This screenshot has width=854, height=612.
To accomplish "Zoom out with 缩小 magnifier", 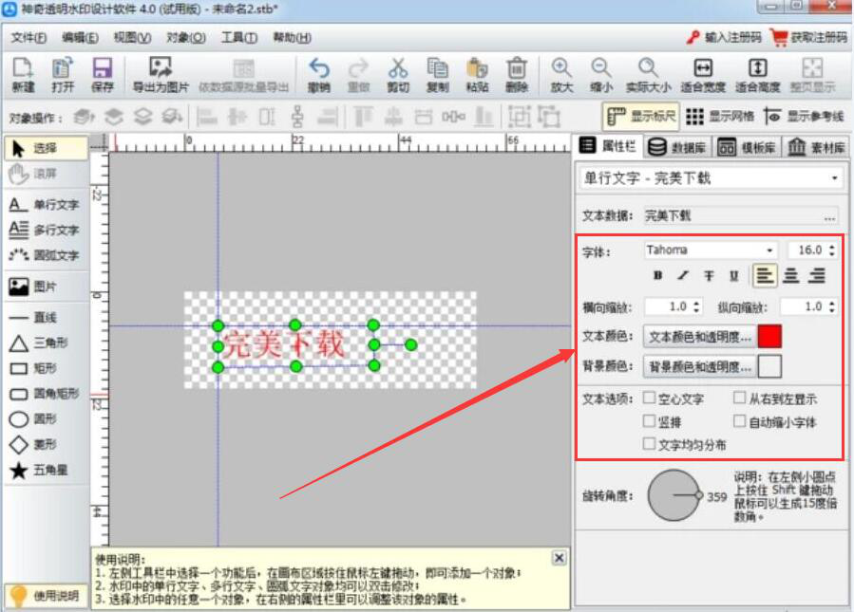I will [601, 75].
